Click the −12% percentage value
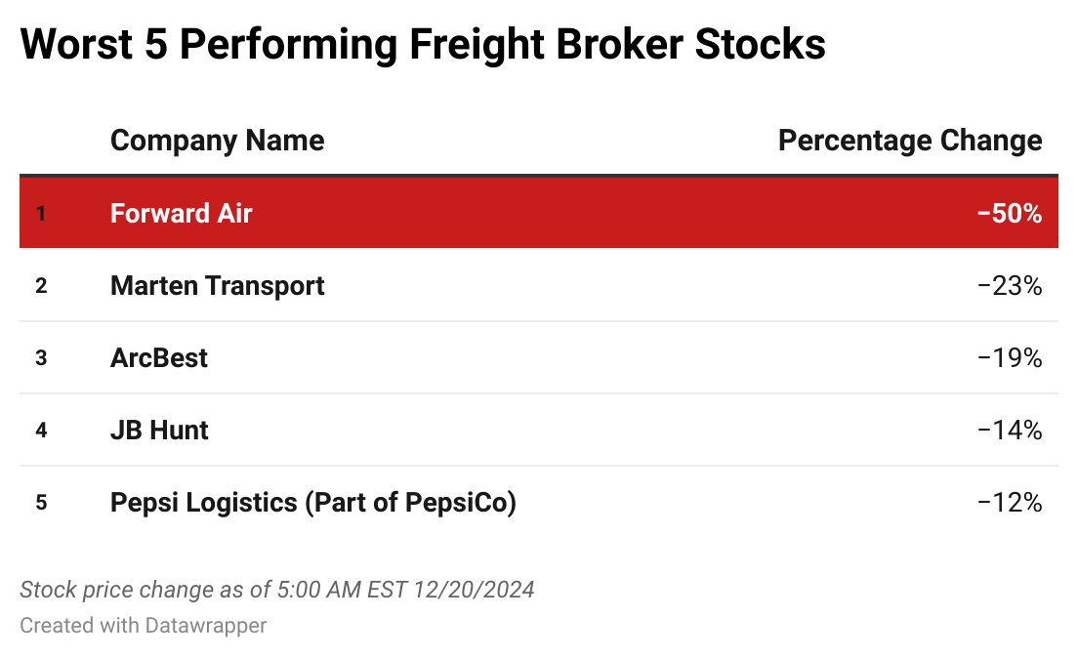1078x658 pixels. [1010, 502]
